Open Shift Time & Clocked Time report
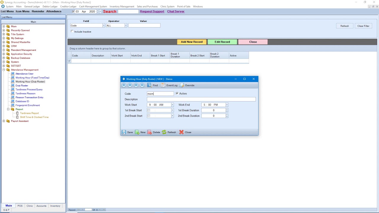Image resolution: width=379 pixels, height=213 pixels. (34, 117)
